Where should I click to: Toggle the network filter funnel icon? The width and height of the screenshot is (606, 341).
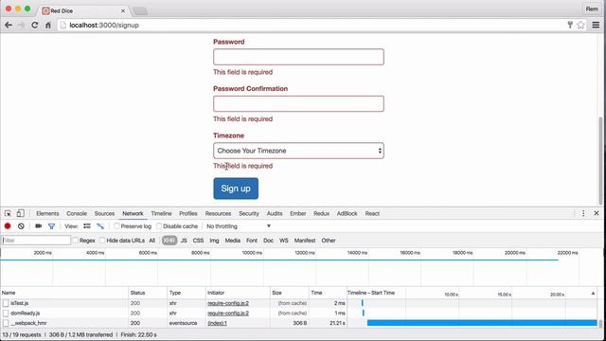pyautogui.click(x=51, y=226)
